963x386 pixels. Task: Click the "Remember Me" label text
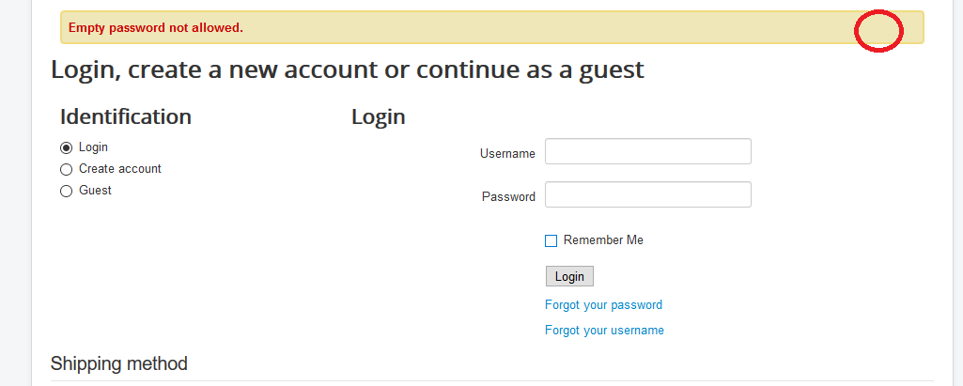tap(603, 240)
